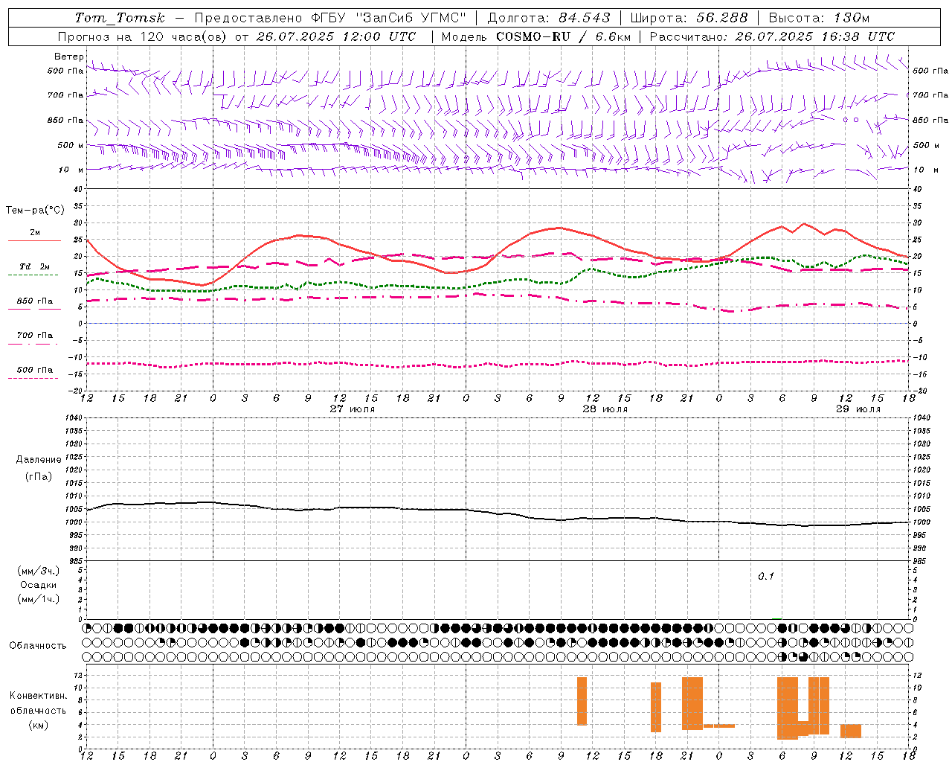
Task: Click the solid red 2м legend line
Action: click(34, 240)
